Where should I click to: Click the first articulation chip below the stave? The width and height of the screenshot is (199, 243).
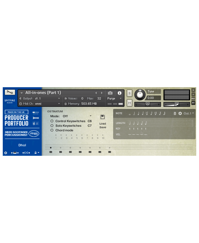(x=51, y=152)
